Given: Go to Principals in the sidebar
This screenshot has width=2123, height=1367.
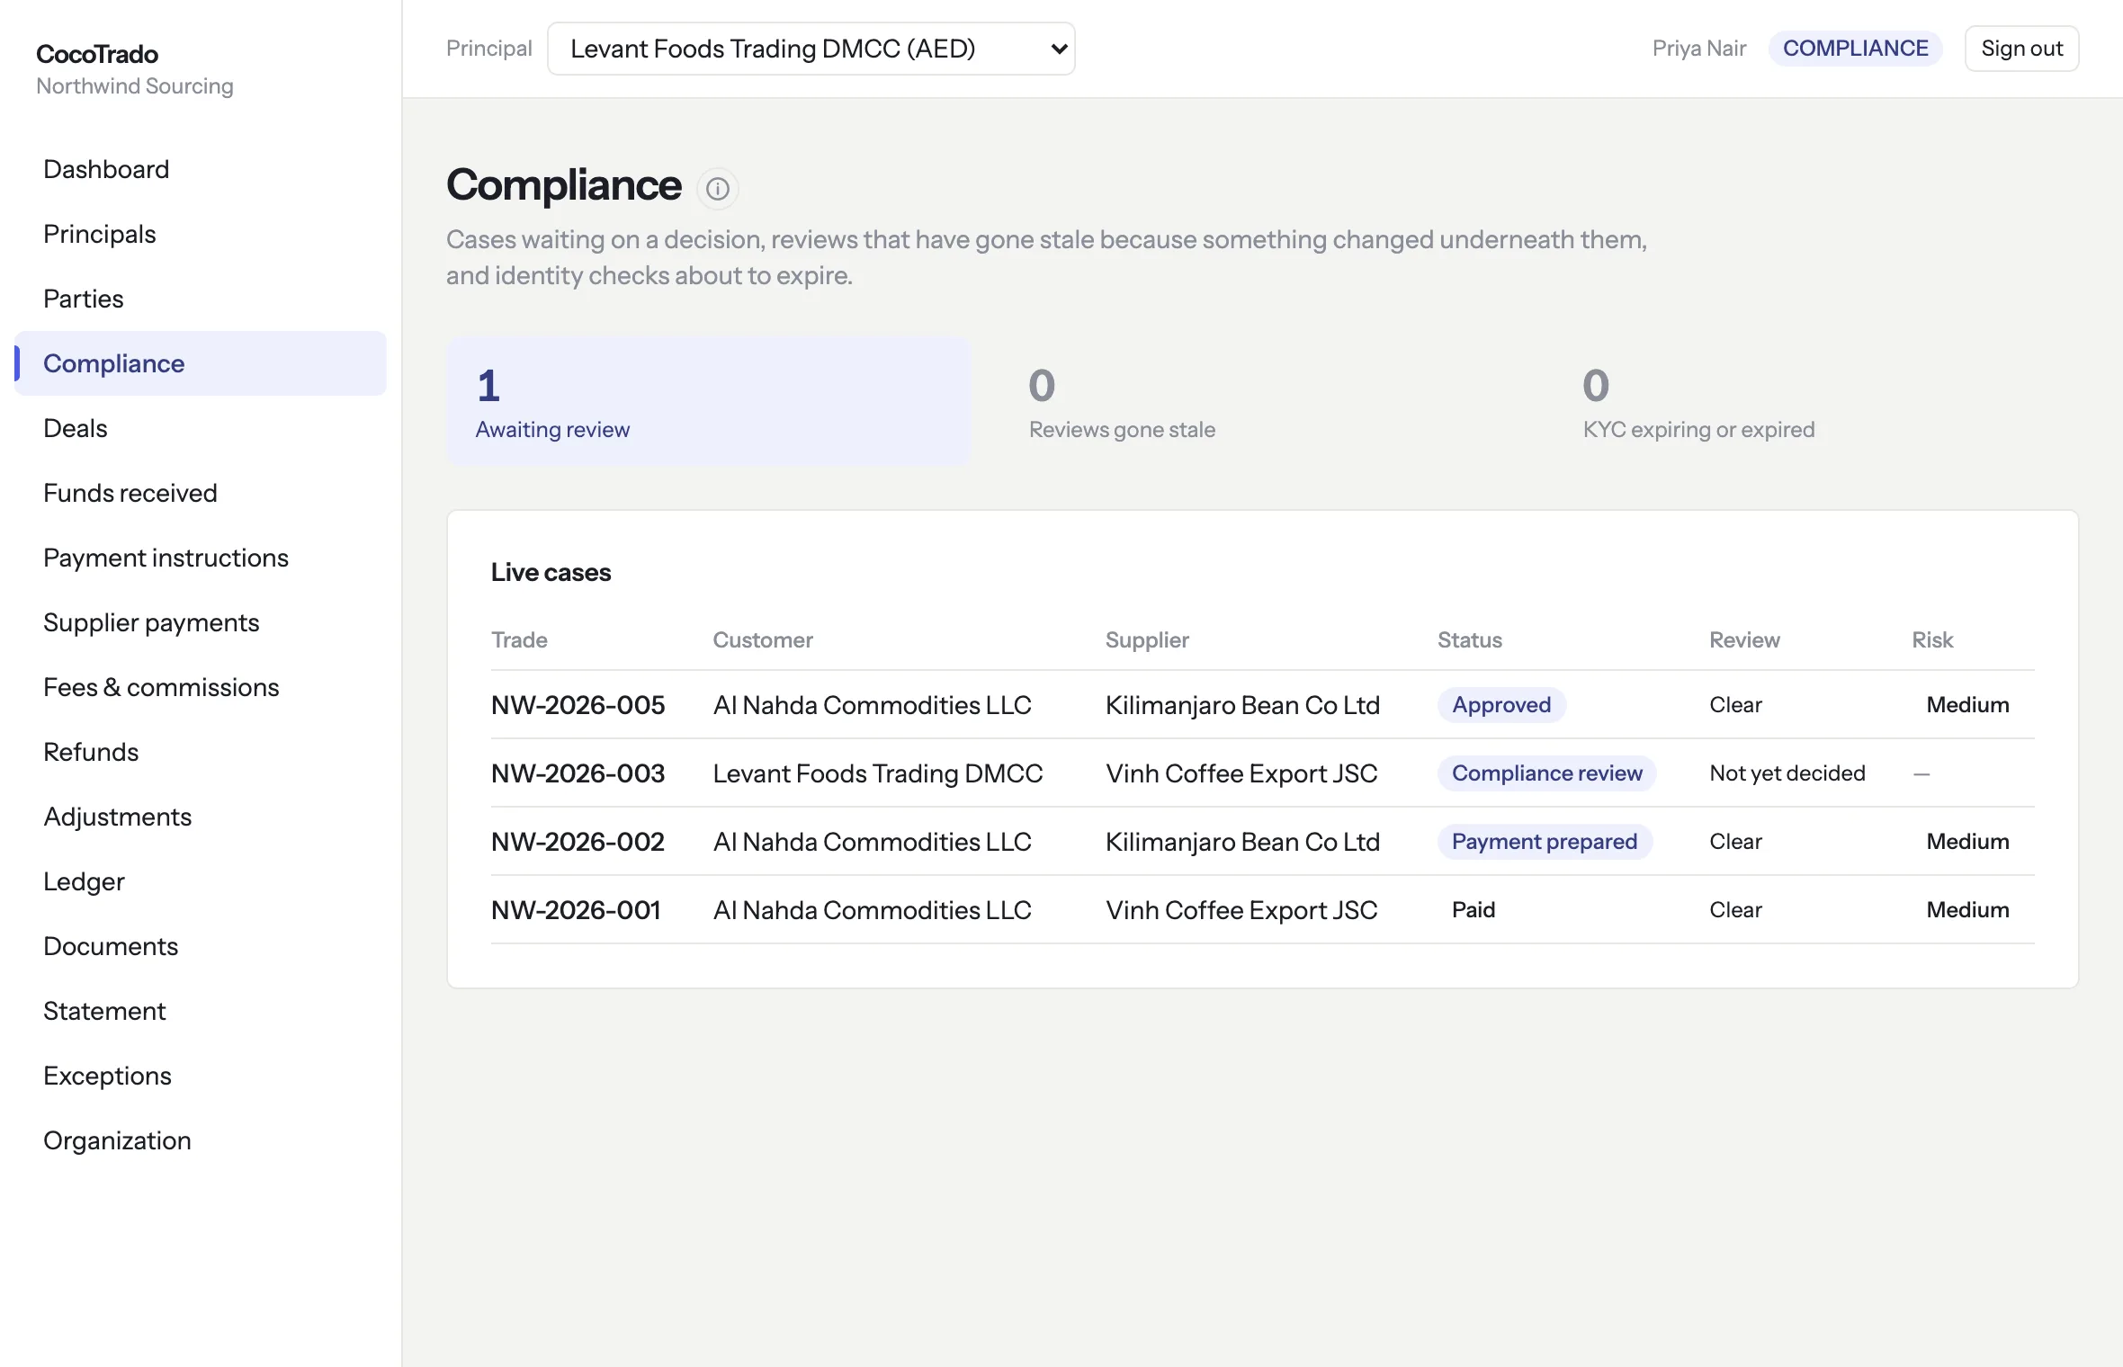Looking at the screenshot, I should (200, 234).
